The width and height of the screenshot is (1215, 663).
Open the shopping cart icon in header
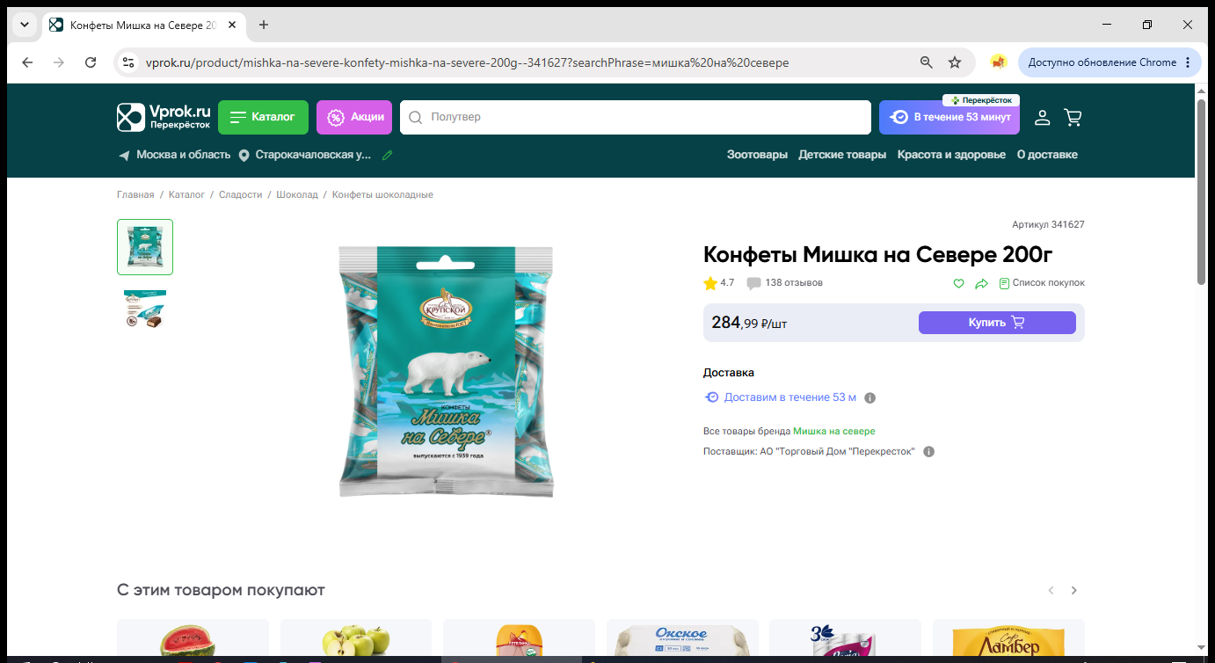click(1073, 117)
